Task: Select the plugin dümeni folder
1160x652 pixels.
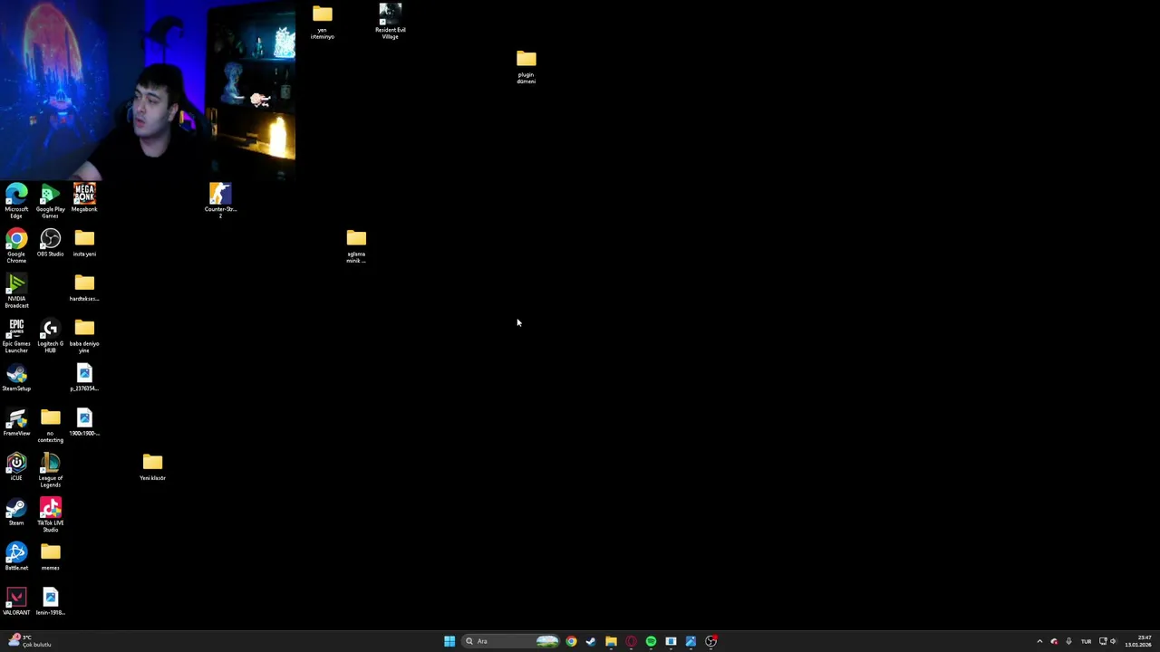Action: [527, 67]
